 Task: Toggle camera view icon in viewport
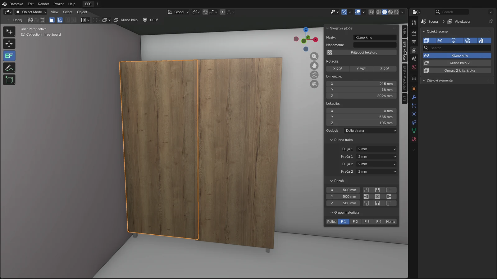314,75
